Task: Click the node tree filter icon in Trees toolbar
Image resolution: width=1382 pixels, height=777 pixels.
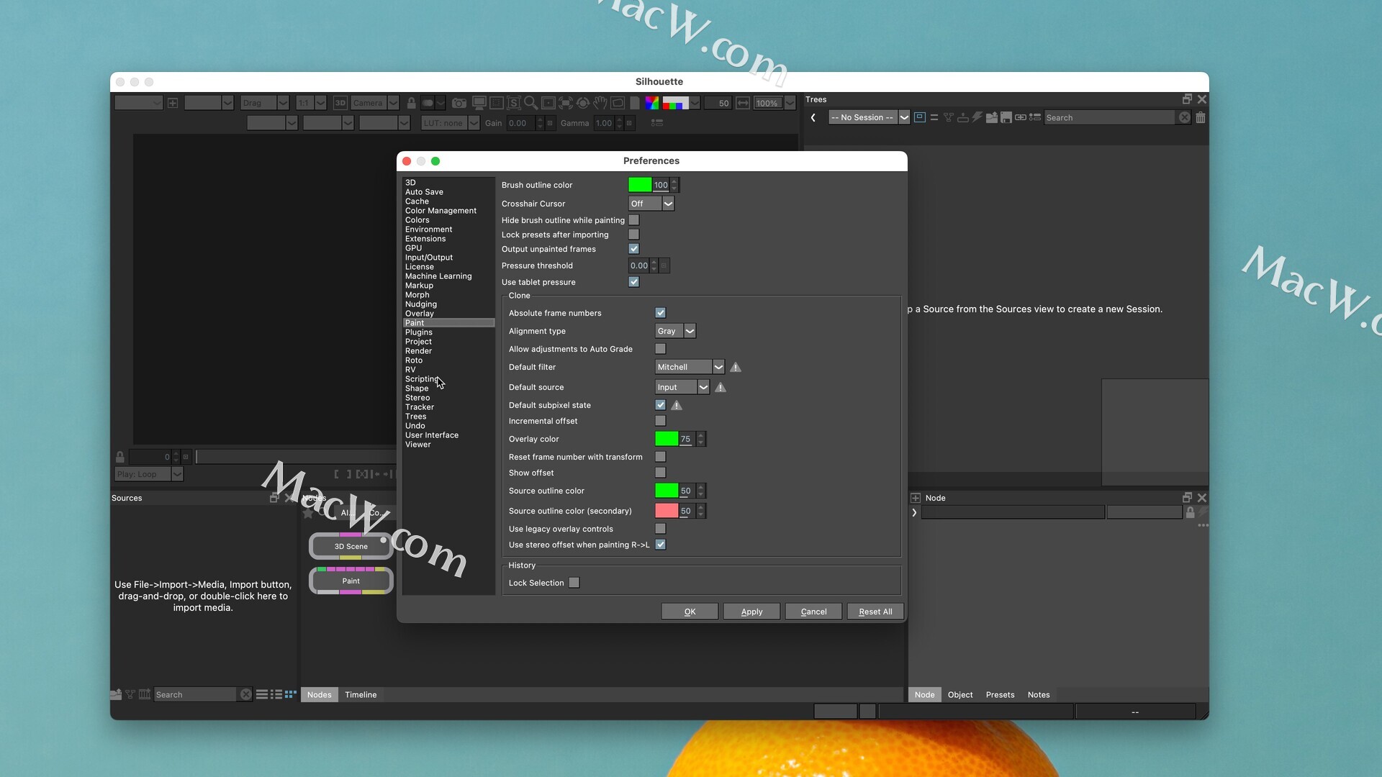Action: (x=949, y=117)
